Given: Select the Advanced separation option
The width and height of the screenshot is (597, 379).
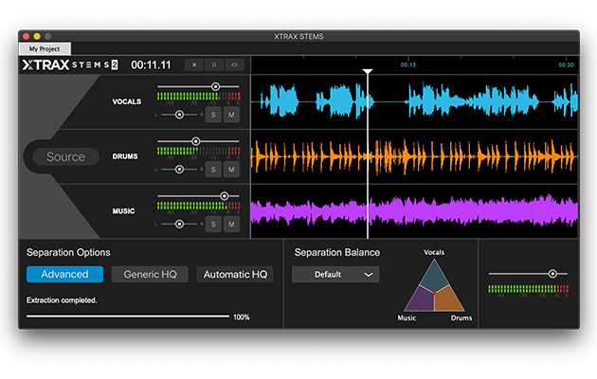Looking at the screenshot, I should [65, 275].
